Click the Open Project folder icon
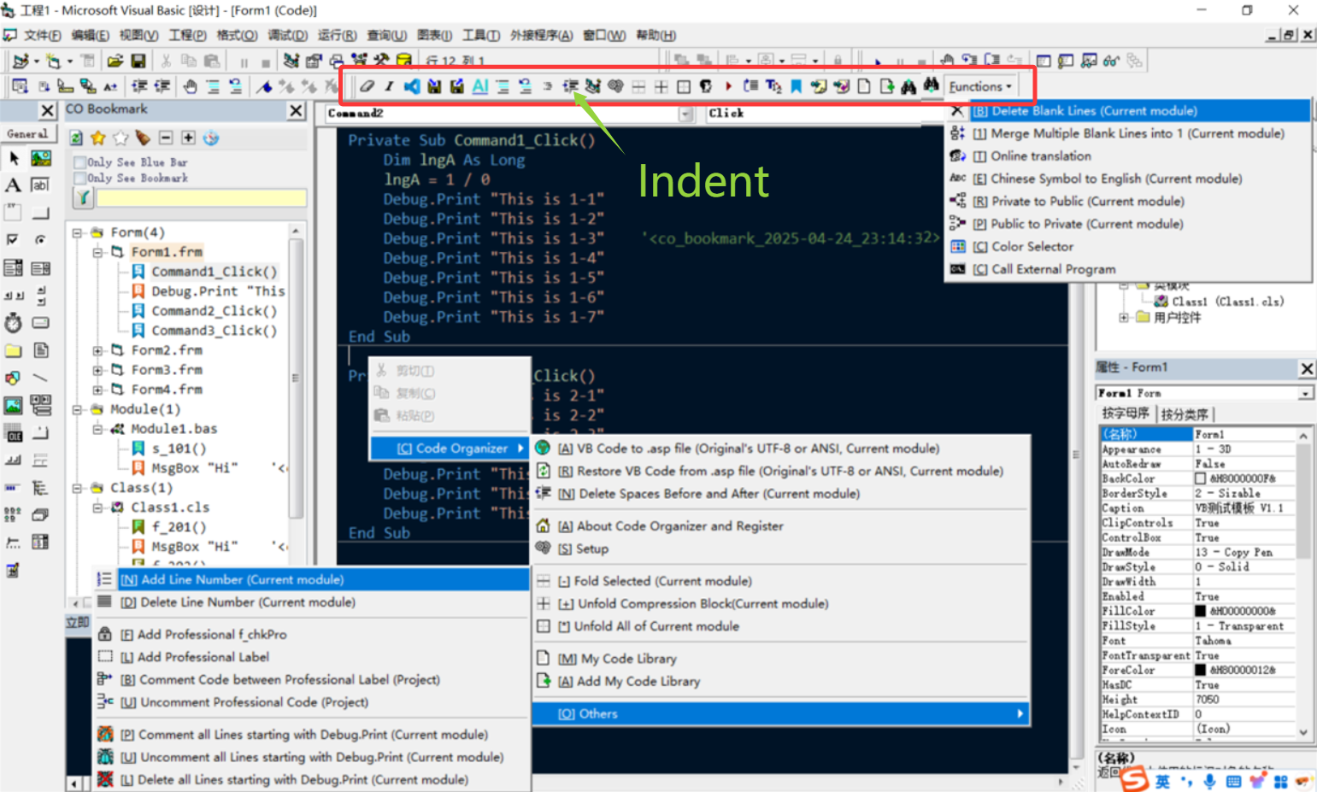The height and width of the screenshot is (792, 1317). pos(115,61)
